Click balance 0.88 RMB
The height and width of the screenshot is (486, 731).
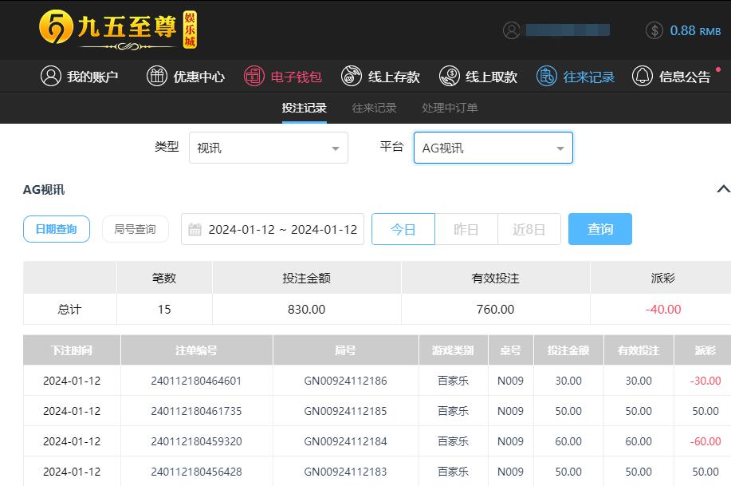click(x=695, y=31)
